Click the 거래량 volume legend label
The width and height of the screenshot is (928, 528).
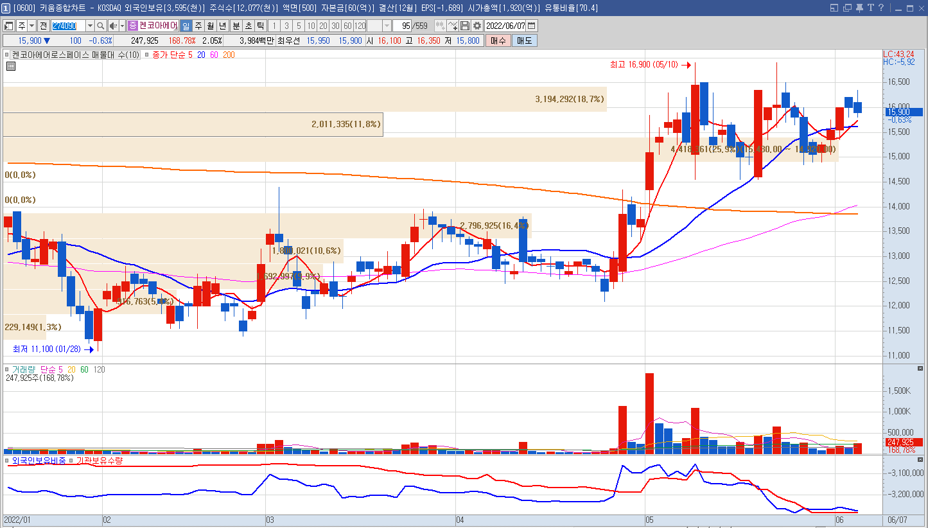23,369
